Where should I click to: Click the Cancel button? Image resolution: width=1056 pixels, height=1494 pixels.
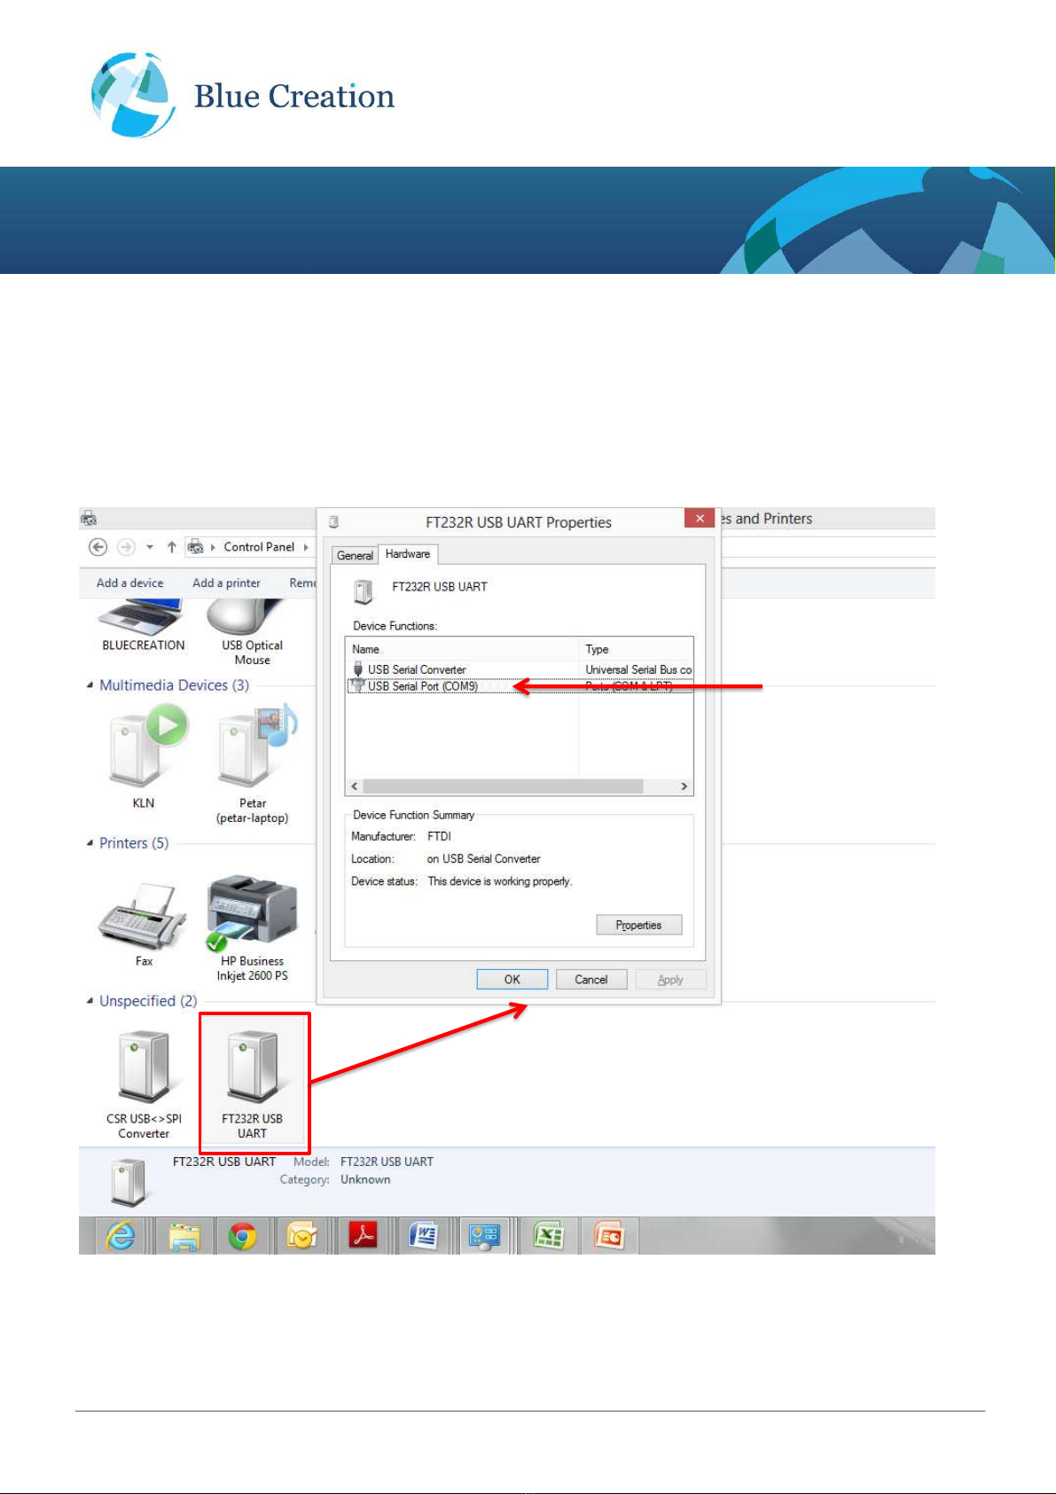[x=591, y=980]
